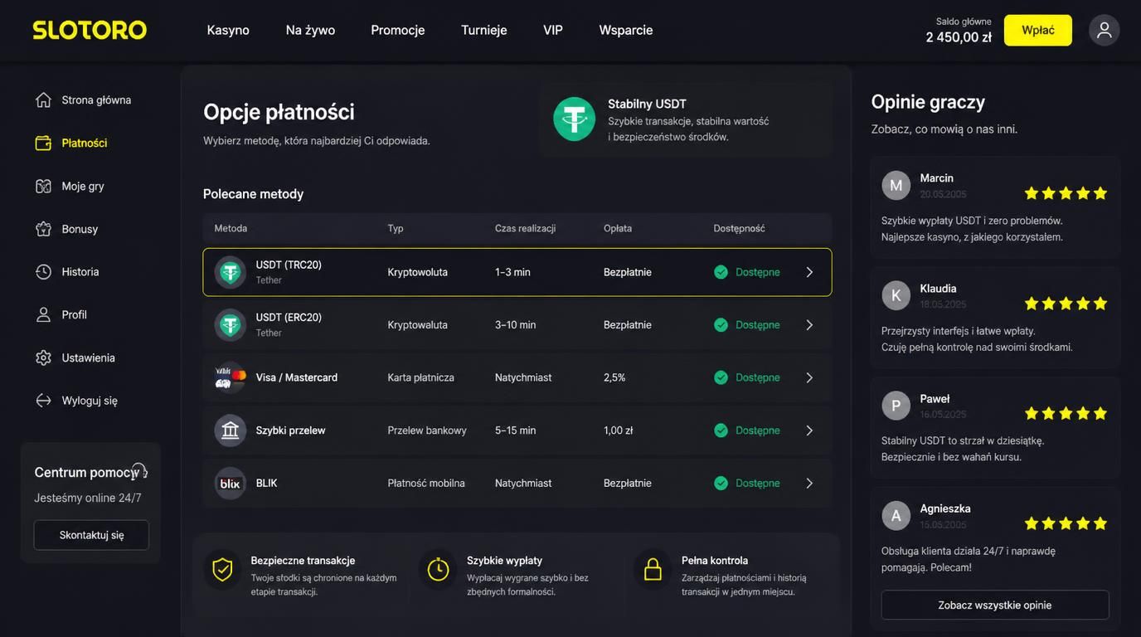Viewport: 1141px width, 637px height.
Task: Click the Saldo główne balance 2 450,00 zł
Action: coord(959,36)
